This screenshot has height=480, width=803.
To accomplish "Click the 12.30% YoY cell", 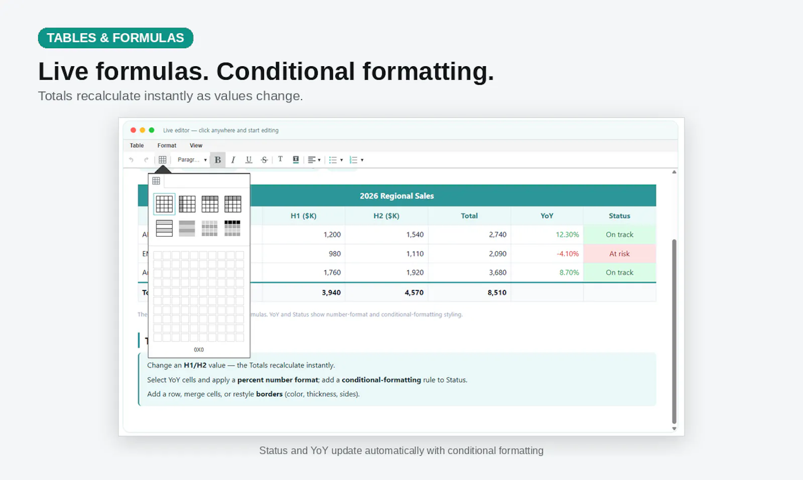I will 547,235.
